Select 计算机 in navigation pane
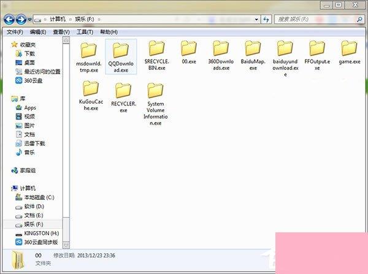Screen dimensions: 368x274 pyautogui.click(x=23, y=188)
